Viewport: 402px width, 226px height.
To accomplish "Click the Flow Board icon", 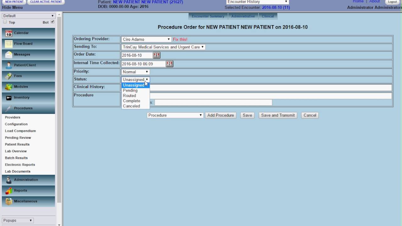I will tap(9, 44).
